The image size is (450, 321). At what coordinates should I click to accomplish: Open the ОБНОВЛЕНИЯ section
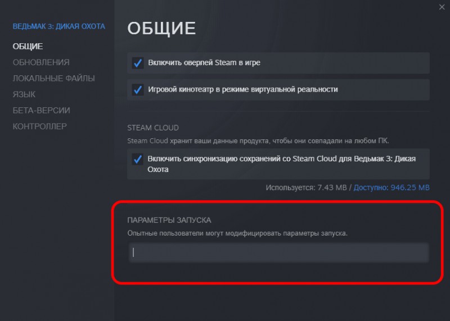(x=41, y=62)
